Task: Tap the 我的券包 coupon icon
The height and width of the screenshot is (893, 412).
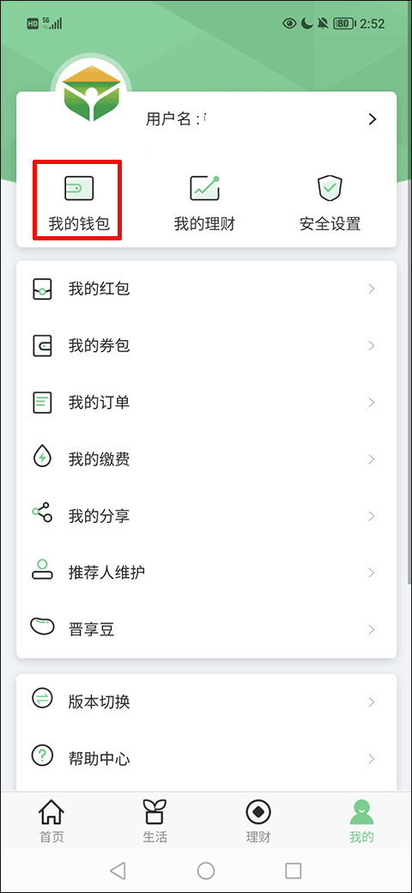Action: [x=42, y=346]
